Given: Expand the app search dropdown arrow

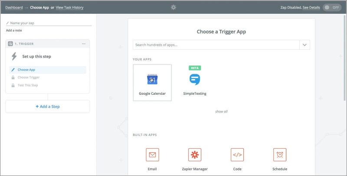Looking at the screenshot, I should [304, 45].
